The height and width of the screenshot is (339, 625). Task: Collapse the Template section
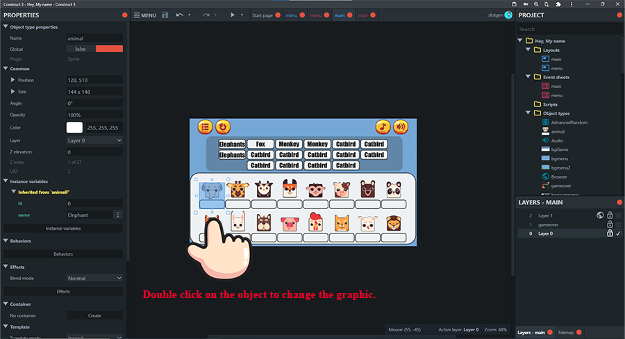(x=6, y=326)
